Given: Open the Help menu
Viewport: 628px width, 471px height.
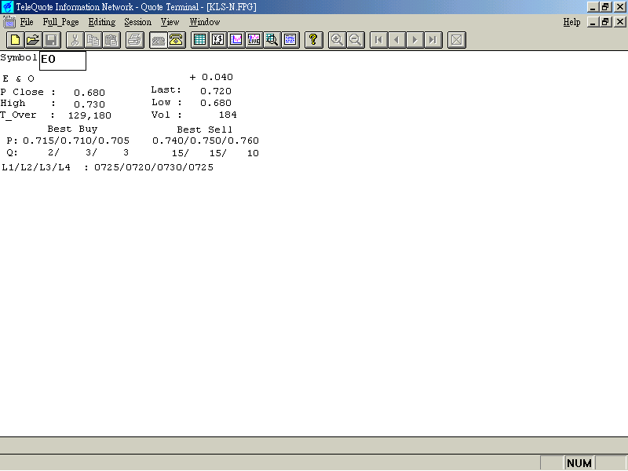Looking at the screenshot, I should pyautogui.click(x=571, y=22).
